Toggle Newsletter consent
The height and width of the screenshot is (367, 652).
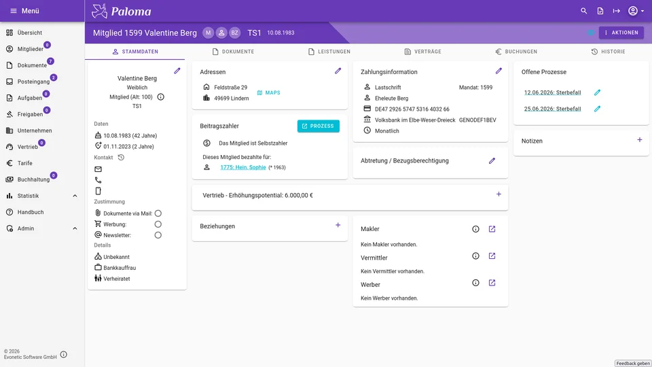pos(158,235)
